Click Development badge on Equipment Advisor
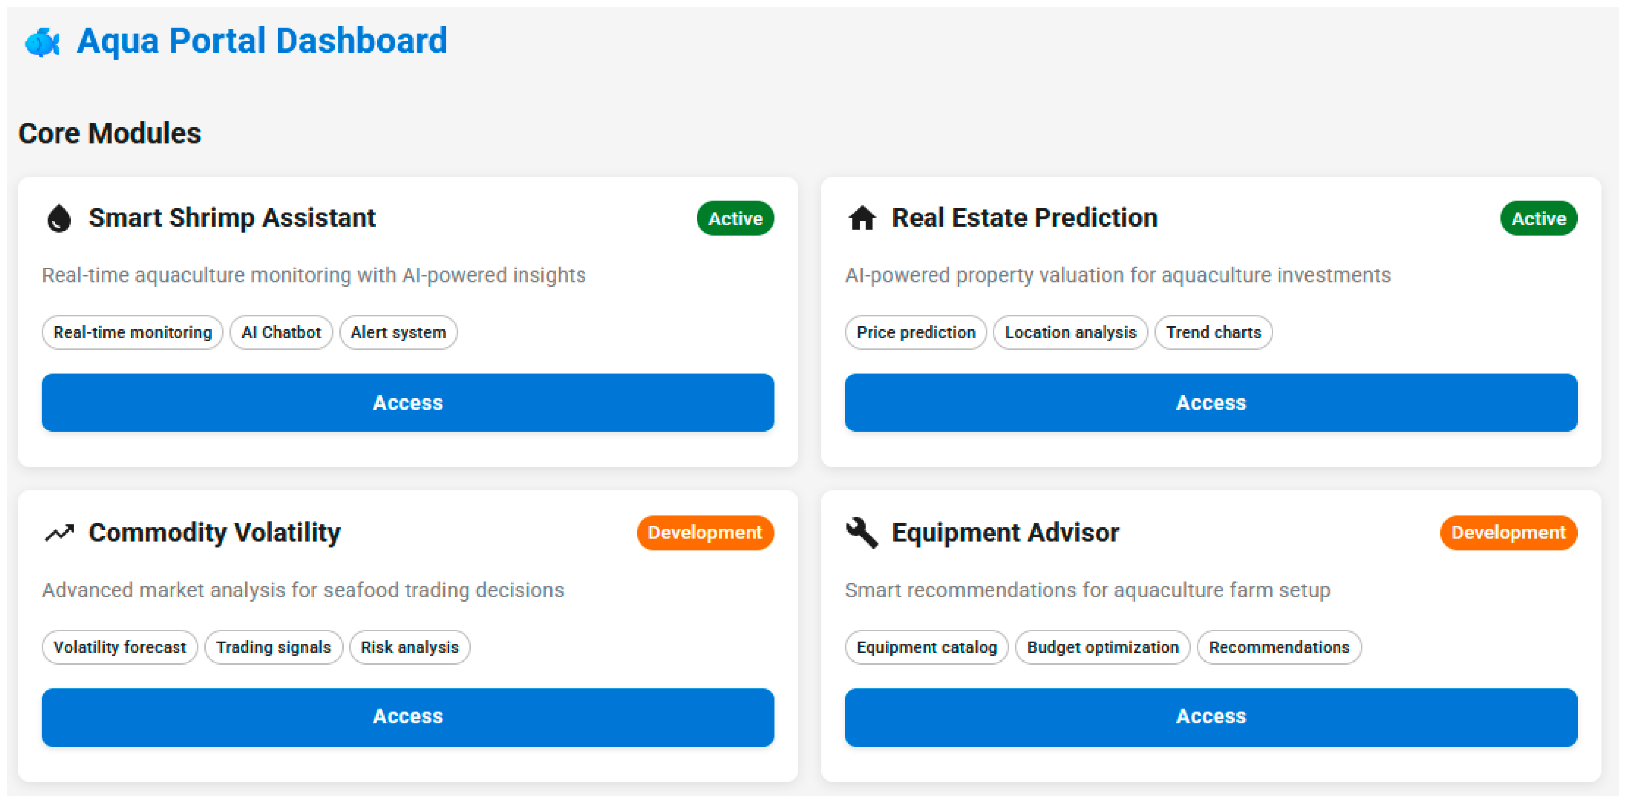This screenshot has width=1628, height=805. click(1508, 533)
